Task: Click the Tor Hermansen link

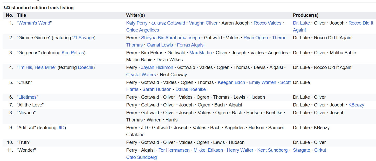Action: click(x=174, y=150)
